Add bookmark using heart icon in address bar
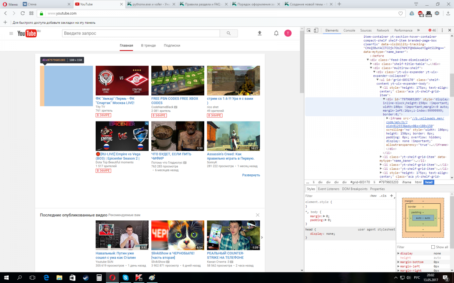Image resolution: width=454 pixels, height=283 pixels. [x=401, y=13]
